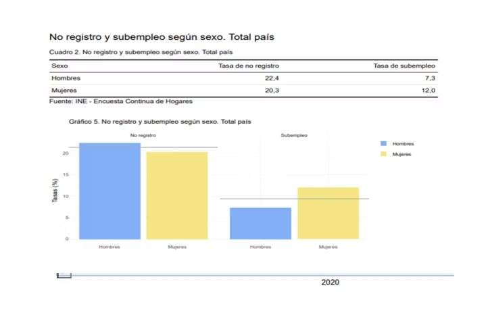Screen dimensions: 486x317
Task: Click the 'Fuente: INE - Encuesta Continua de Hogares' note
Action: tap(121, 101)
